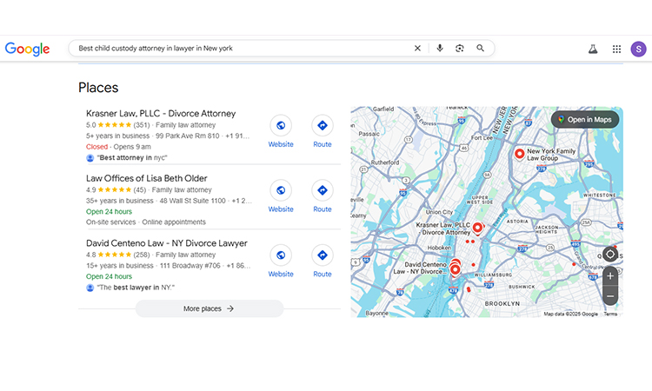Click Open in Maps button
Screen dimensions: 652x391
pyautogui.click(x=585, y=119)
